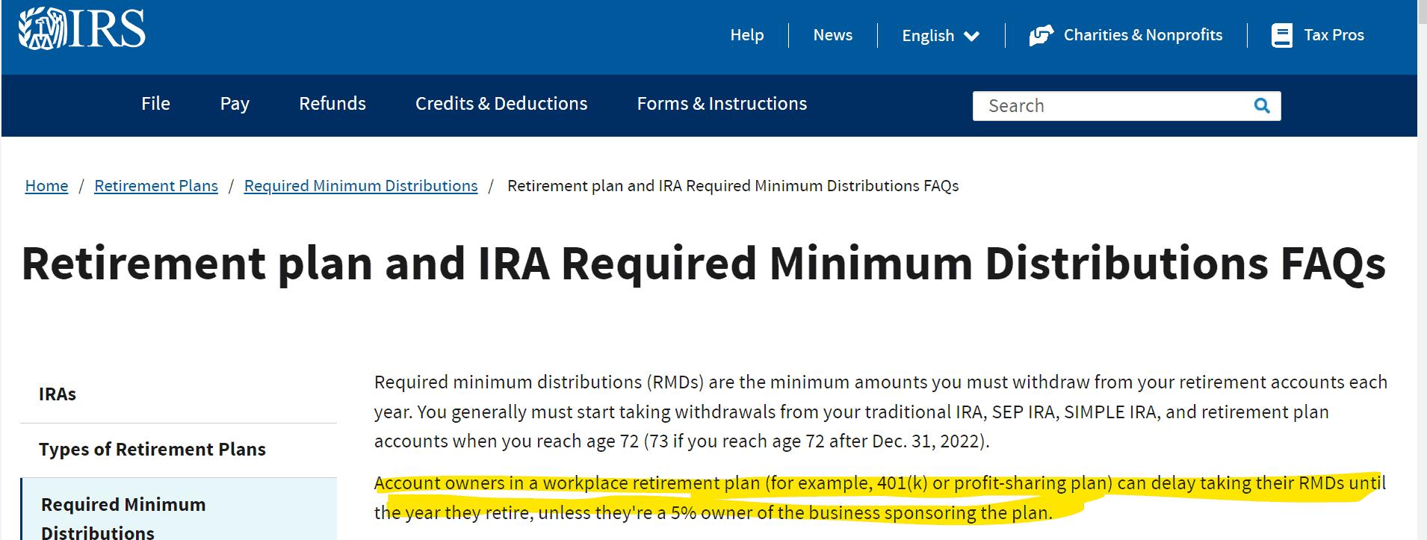Click the current-page breadcrumb text ending in FAQs
Screen dimensions: 1427x540
[733, 186]
